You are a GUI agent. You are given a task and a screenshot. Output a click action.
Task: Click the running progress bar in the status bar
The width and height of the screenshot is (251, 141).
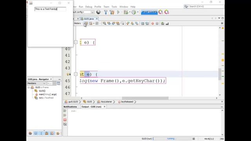pos(172,139)
